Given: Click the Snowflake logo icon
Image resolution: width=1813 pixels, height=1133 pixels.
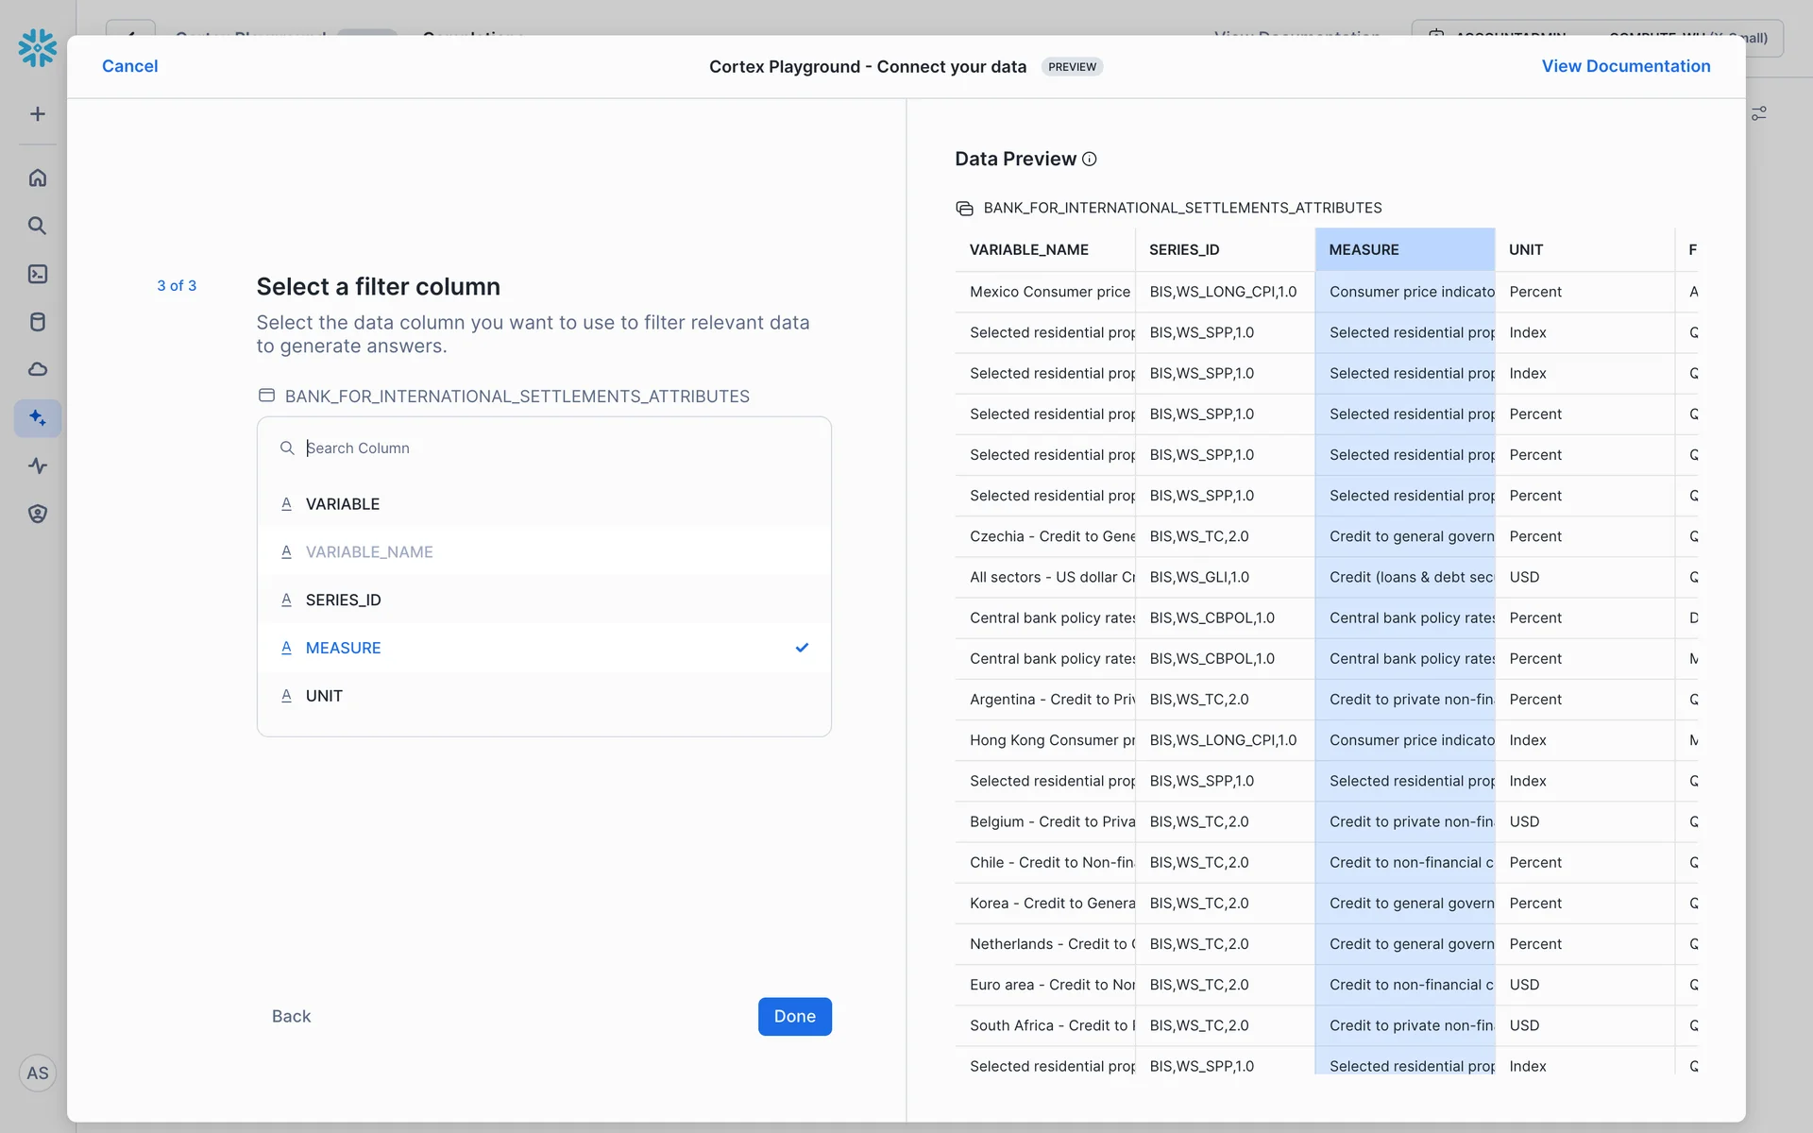Looking at the screenshot, I should (x=38, y=47).
